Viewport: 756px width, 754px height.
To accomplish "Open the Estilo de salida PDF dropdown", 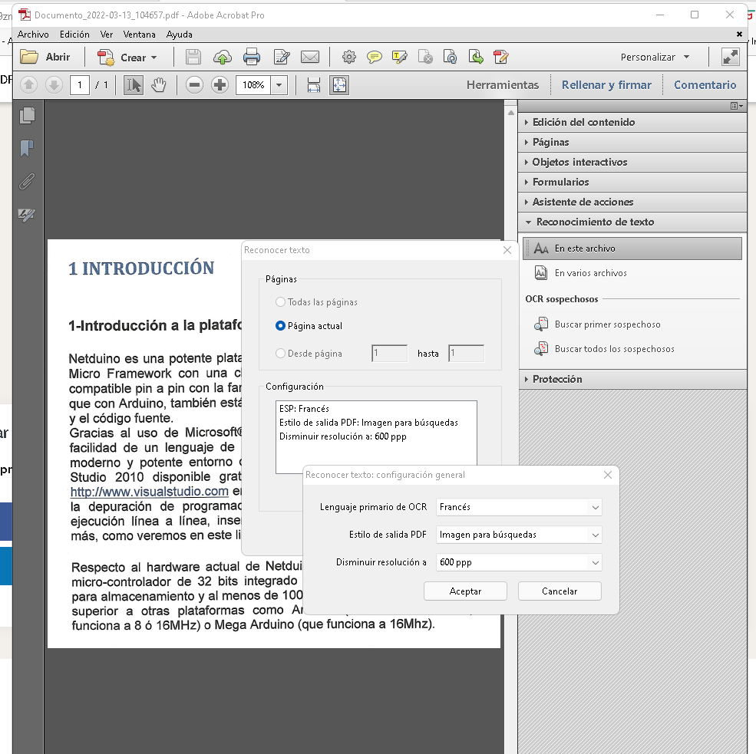I will 519,535.
